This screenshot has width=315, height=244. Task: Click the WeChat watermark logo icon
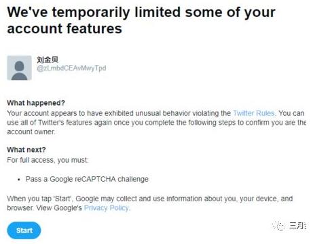278,226
